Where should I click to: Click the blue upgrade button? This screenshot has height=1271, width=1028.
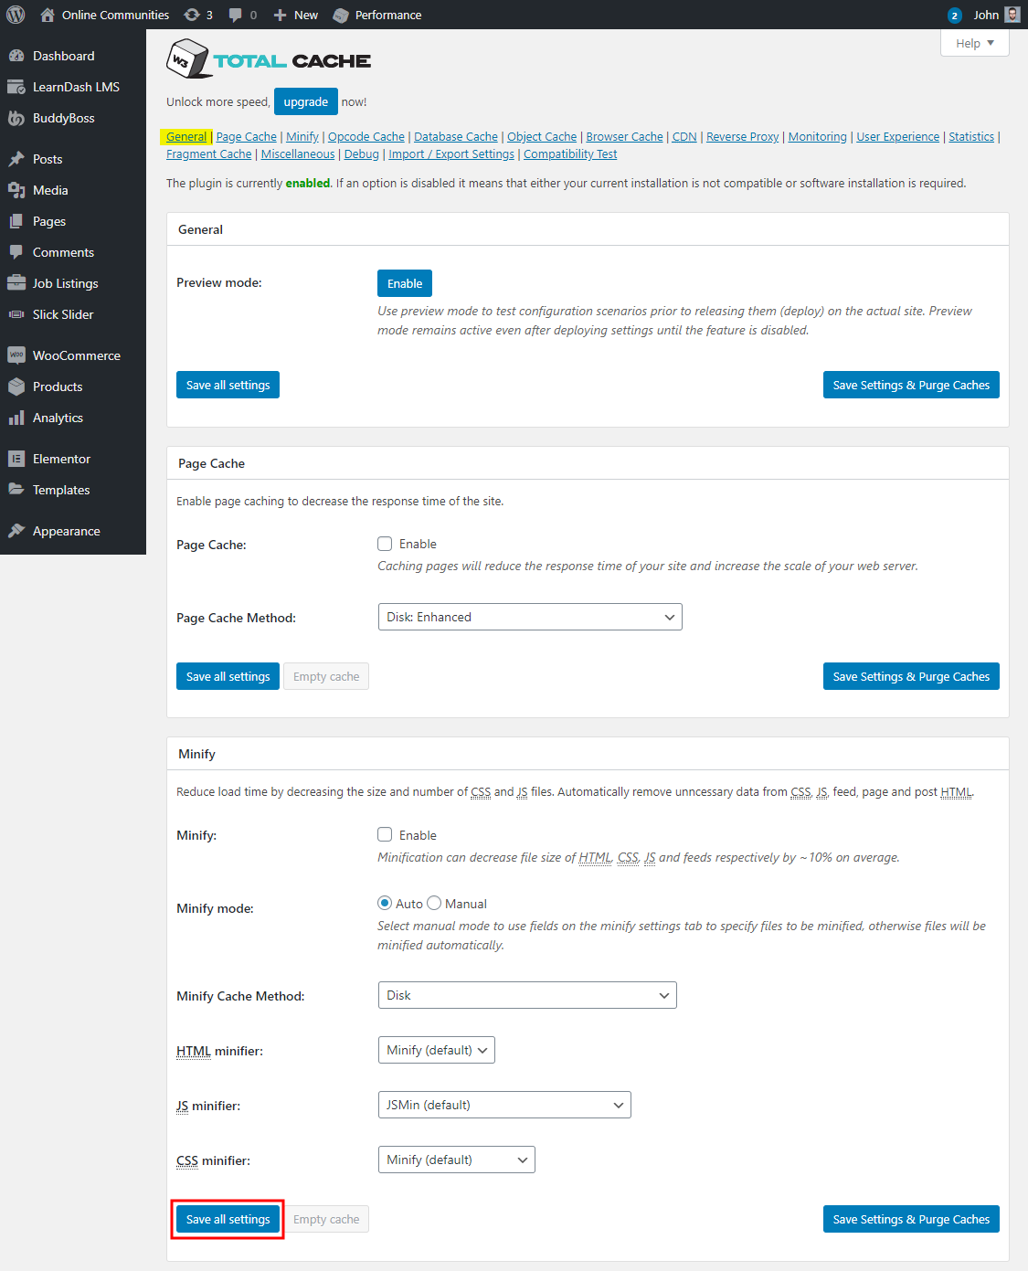tap(305, 101)
